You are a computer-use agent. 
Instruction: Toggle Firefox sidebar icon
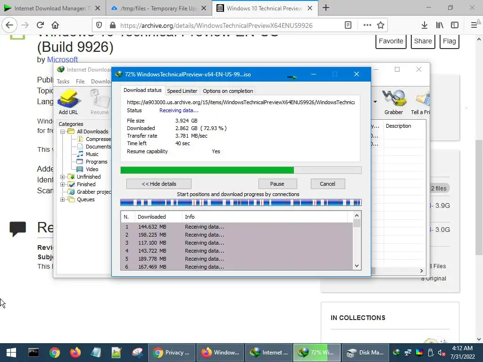[455, 25]
